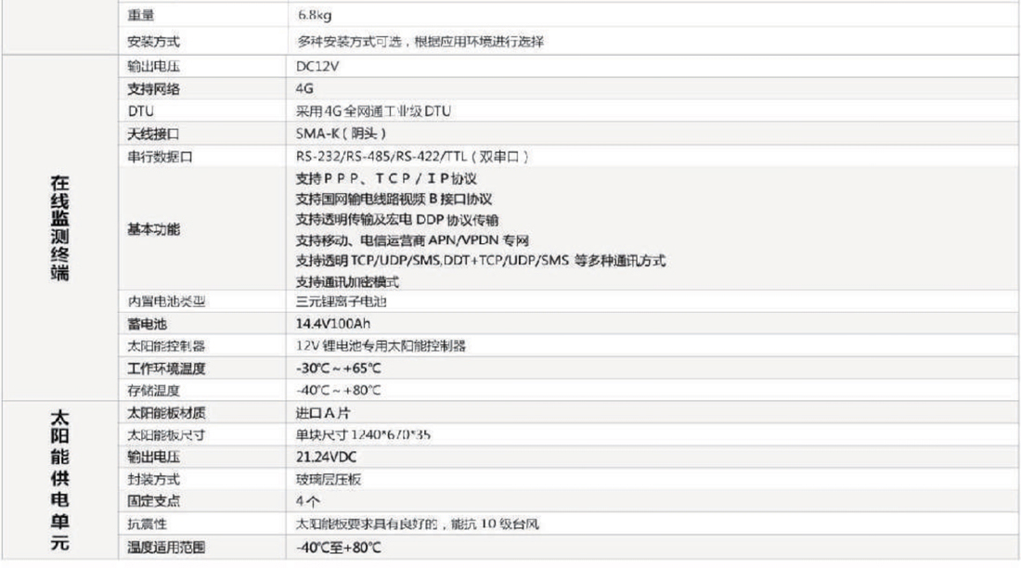Click '支持PPP、TCP/IP协议' line
This screenshot has height=568, width=1021.
(x=386, y=178)
